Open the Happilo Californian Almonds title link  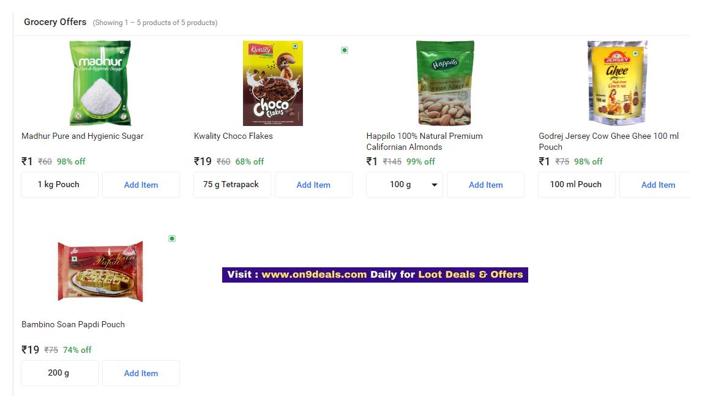tap(424, 141)
